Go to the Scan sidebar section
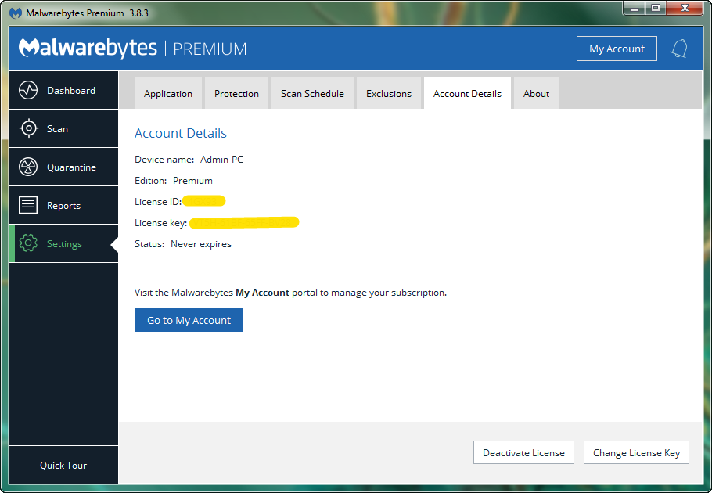712x493 pixels. (63, 128)
